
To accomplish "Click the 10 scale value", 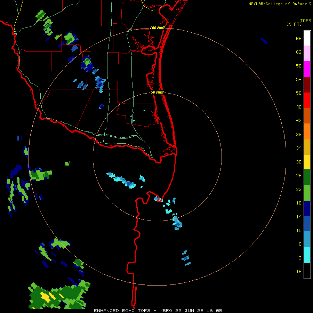I will 299,231.
